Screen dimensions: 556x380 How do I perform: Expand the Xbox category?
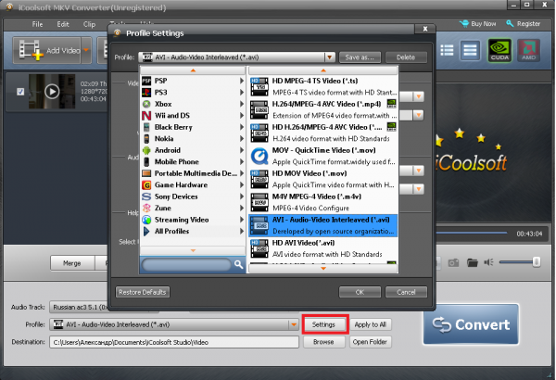pyautogui.click(x=193, y=104)
